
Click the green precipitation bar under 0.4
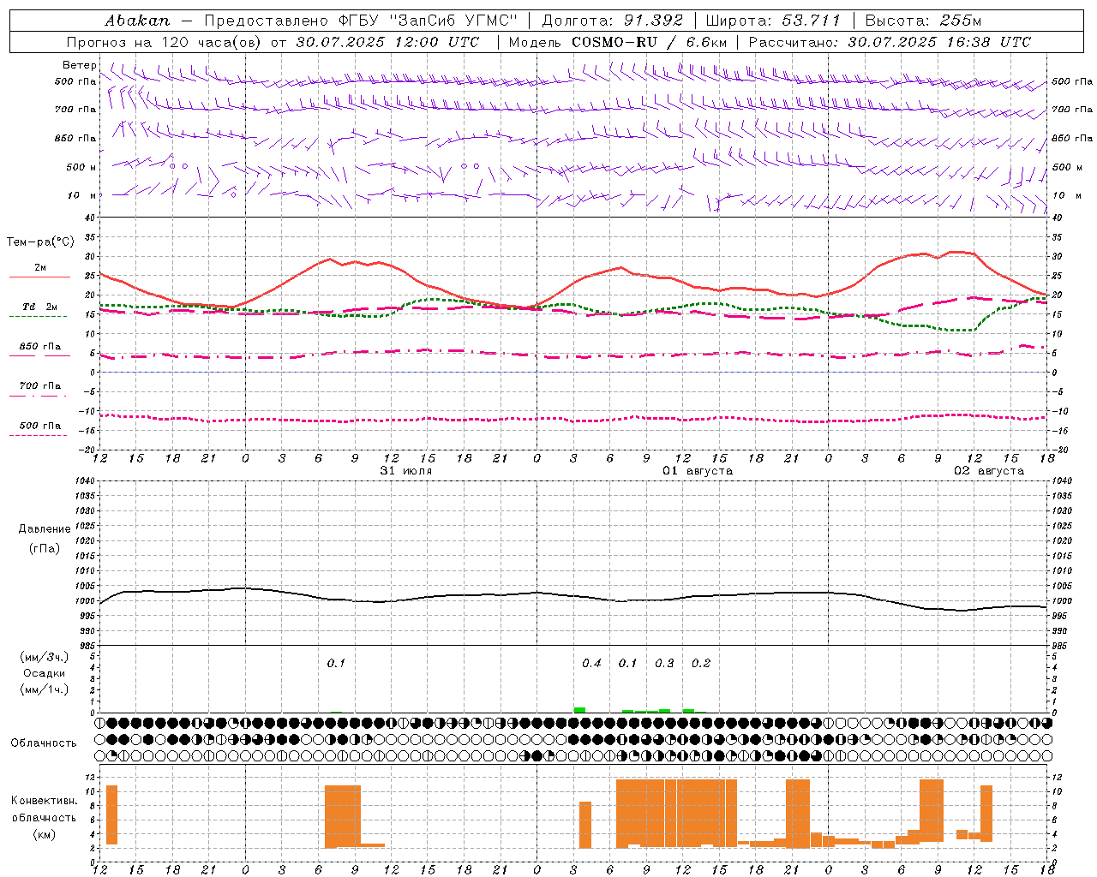[x=579, y=710]
